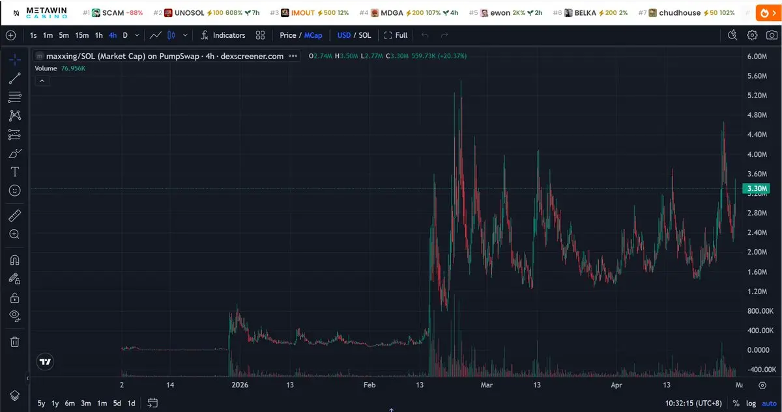Image resolution: width=782 pixels, height=412 pixels.
Task: Set date range to 5y
Action: [41, 403]
